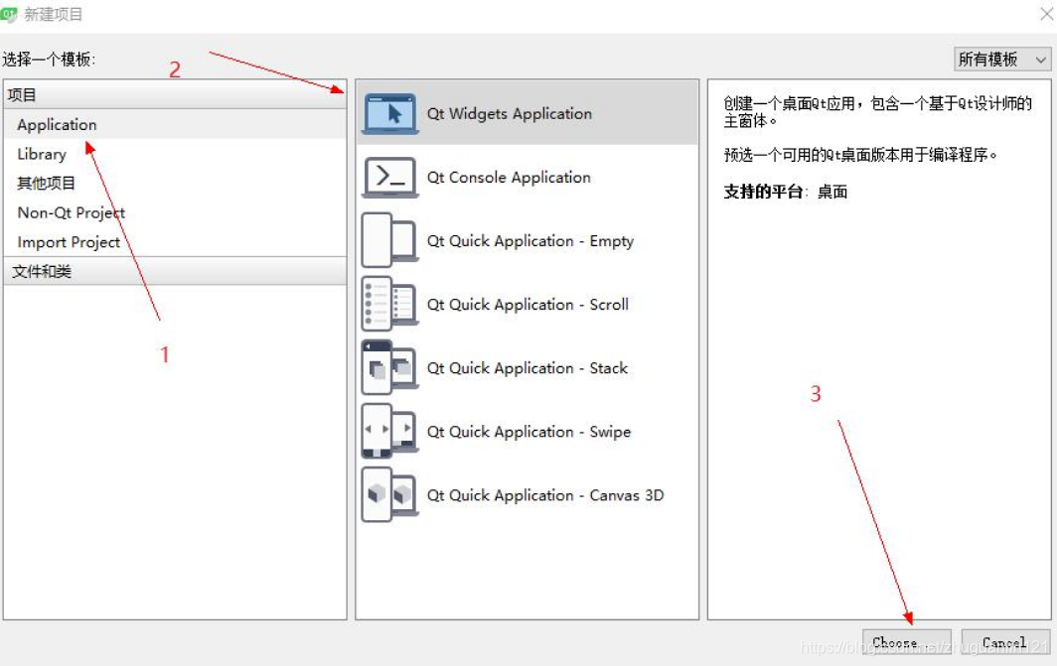Click the 项目 section header
The height and width of the screenshot is (666, 1057).
(175, 95)
